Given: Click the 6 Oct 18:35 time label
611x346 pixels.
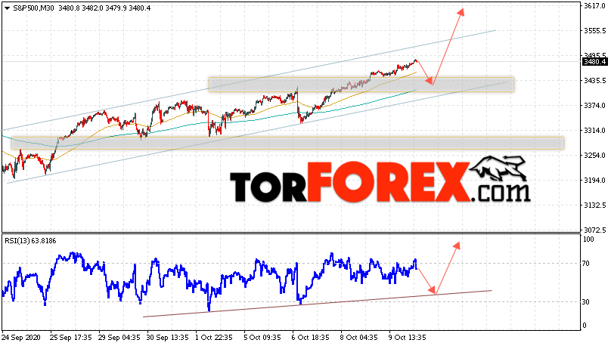Looking at the screenshot, I should point(311,338).
